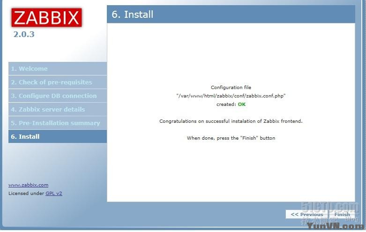
Task: Click the ZABBIX logo
Action: (47, 18)
